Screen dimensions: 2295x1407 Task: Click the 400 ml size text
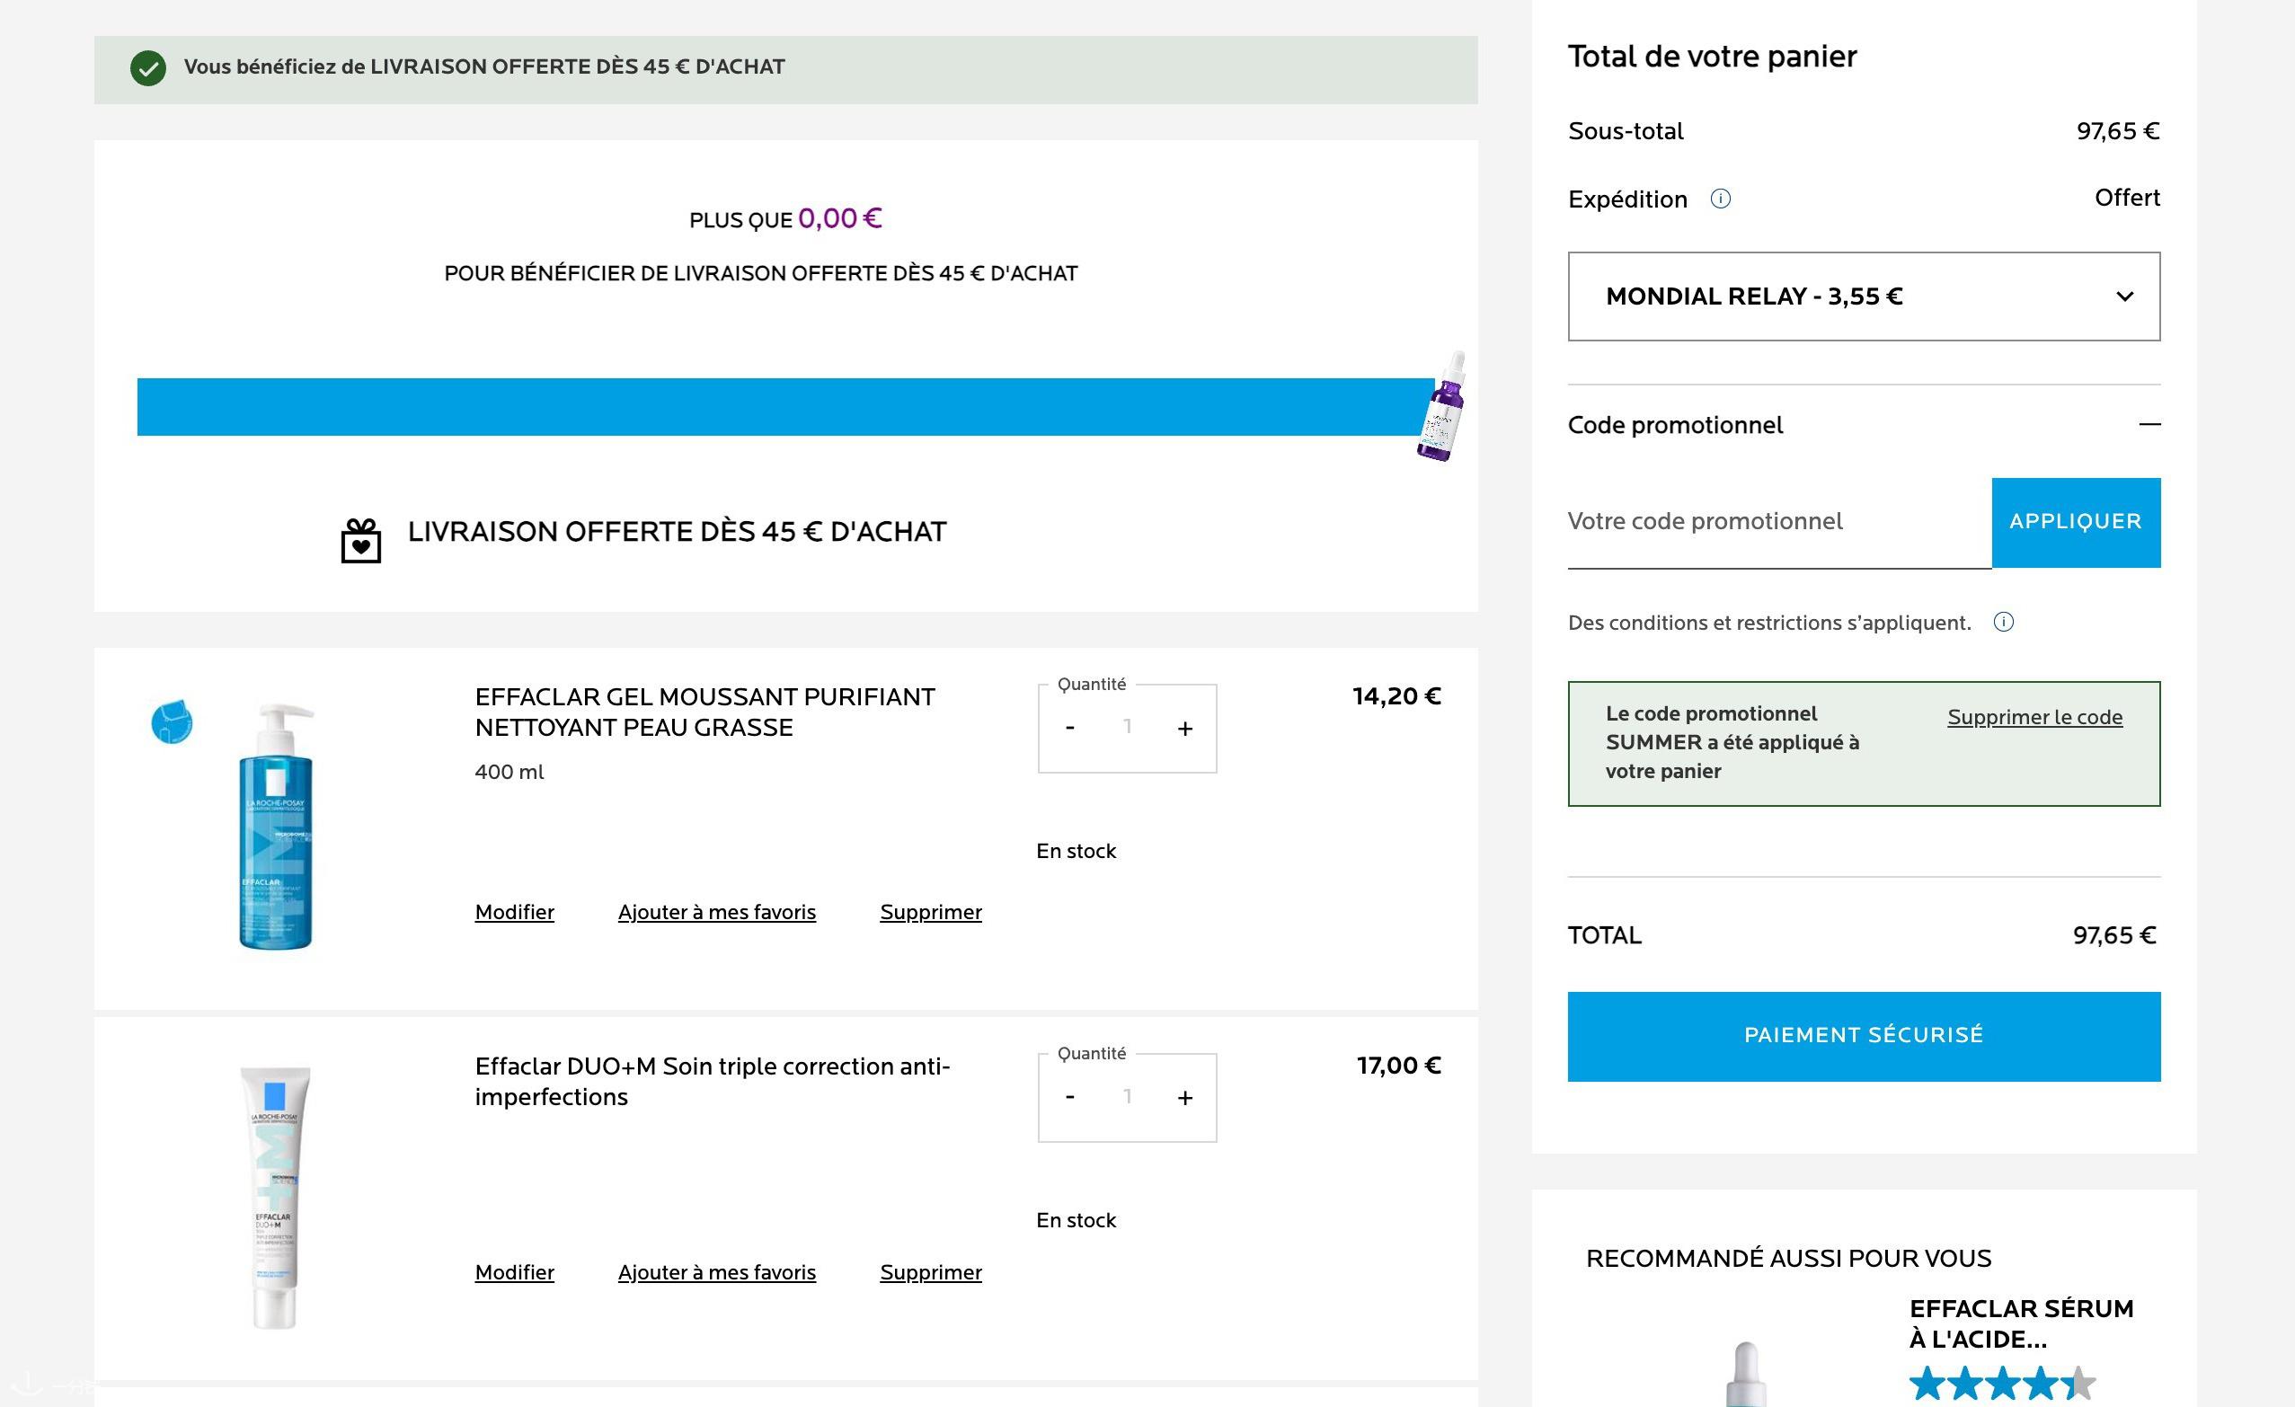pos(510,772)
